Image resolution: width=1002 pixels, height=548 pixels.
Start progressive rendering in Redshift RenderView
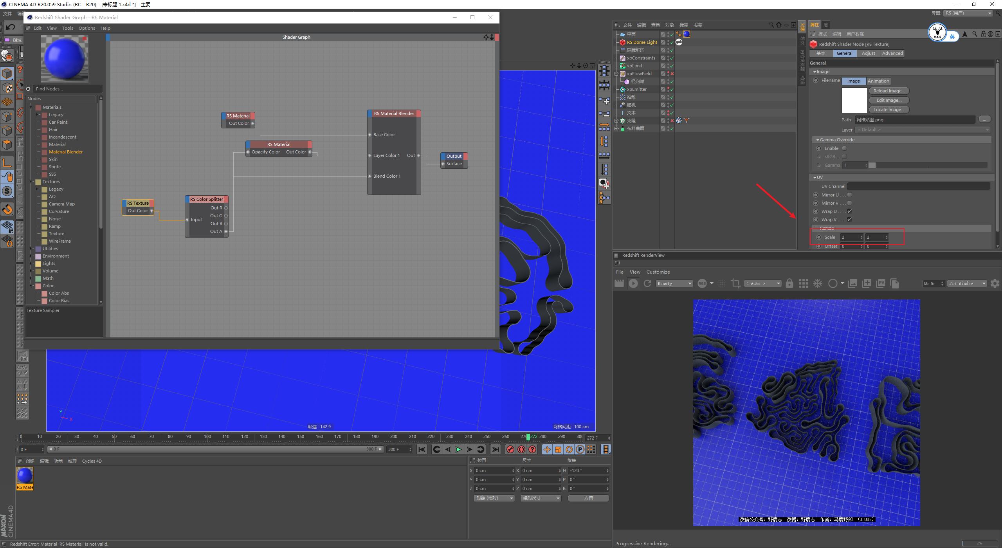click(x=633, y=283)
